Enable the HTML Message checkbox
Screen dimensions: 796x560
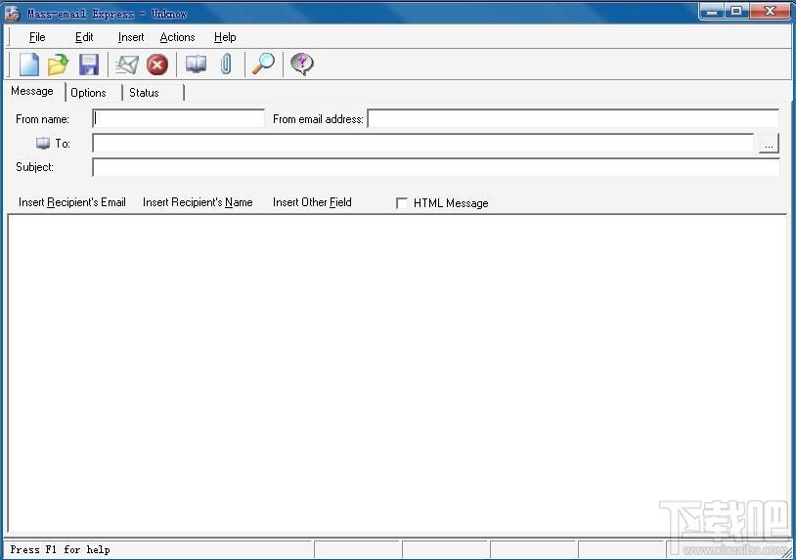402,203
